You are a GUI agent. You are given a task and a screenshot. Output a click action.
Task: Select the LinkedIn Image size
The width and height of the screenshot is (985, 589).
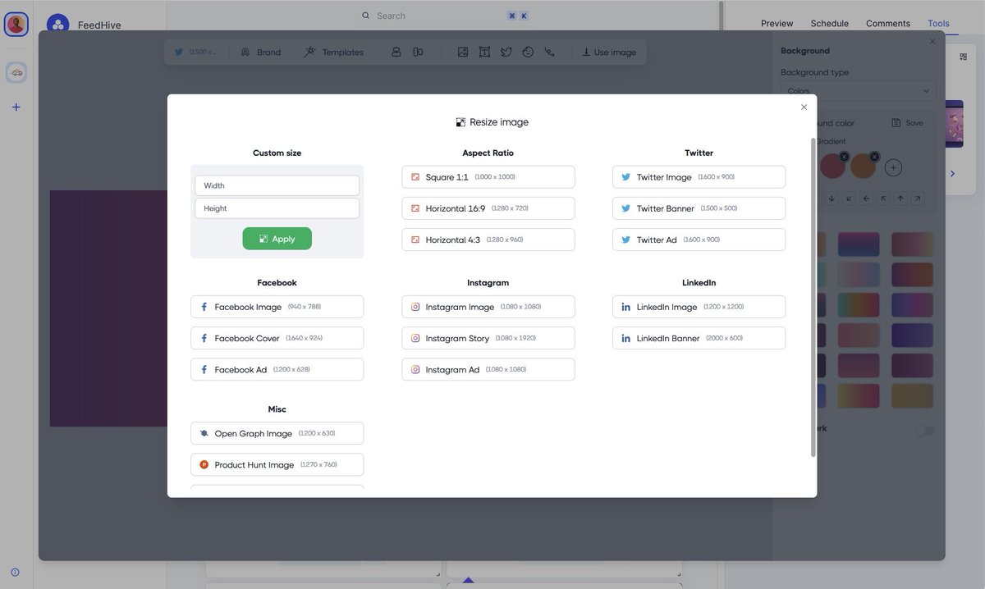point(699,307)
